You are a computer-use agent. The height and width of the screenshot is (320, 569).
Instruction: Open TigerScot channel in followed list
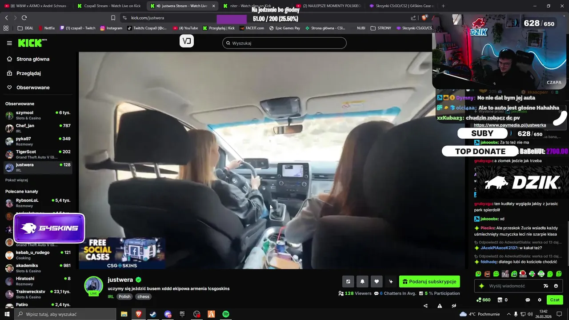[38, 154]
